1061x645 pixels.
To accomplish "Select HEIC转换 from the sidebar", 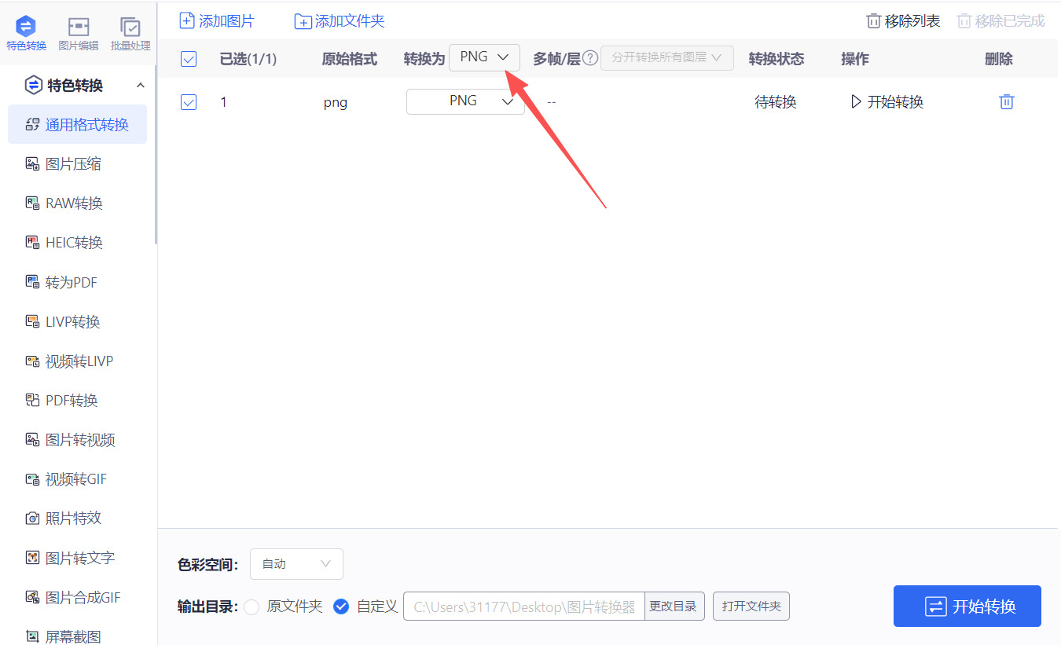I will click(x=75, y=242).
